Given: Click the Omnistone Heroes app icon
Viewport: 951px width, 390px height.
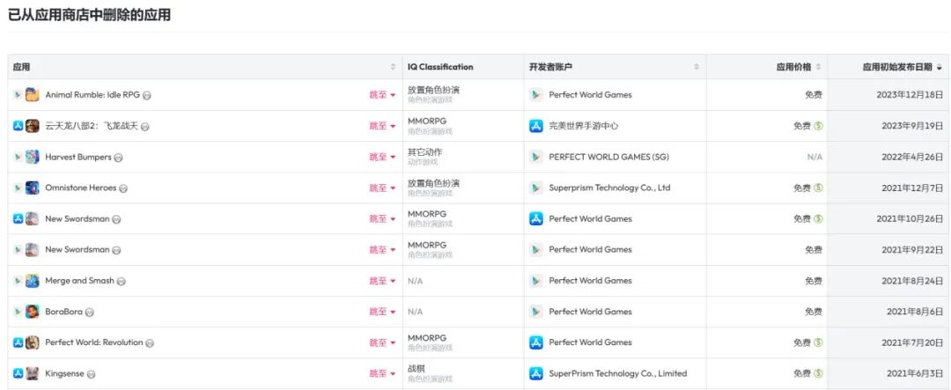Looking at the screenshot, I should 33,188.
